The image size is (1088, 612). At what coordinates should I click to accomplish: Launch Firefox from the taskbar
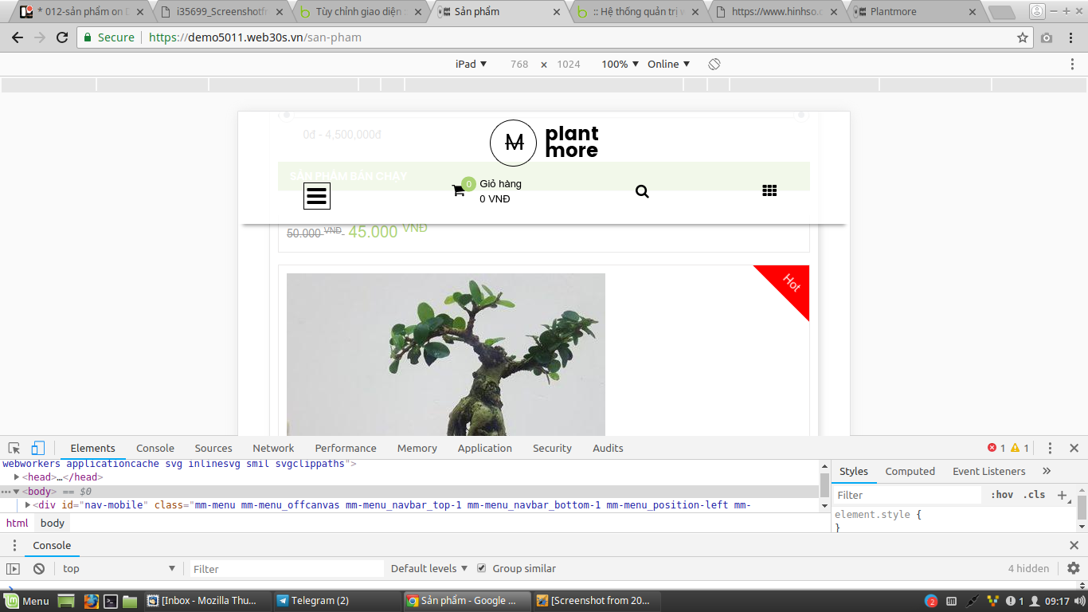coord(92,601)
